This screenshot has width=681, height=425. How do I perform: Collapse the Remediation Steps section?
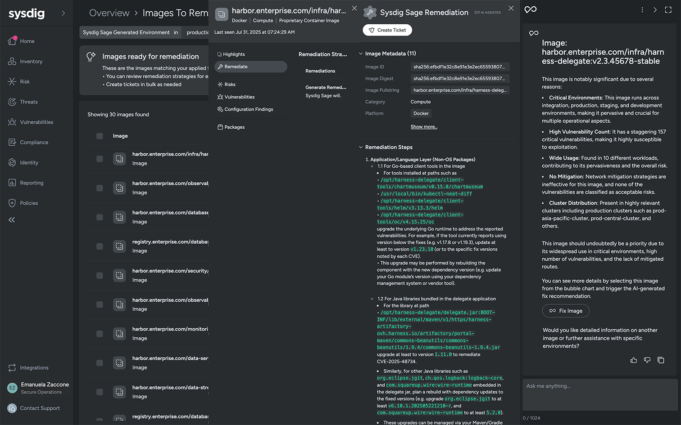click(x=361, y=147)
